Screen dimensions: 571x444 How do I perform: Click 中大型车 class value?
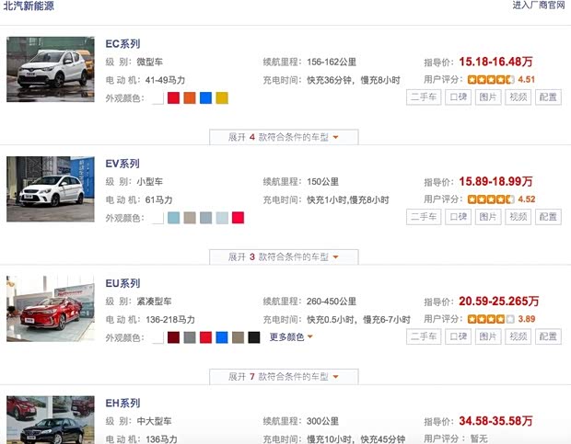pyautogui.click(x=154, y=421)
